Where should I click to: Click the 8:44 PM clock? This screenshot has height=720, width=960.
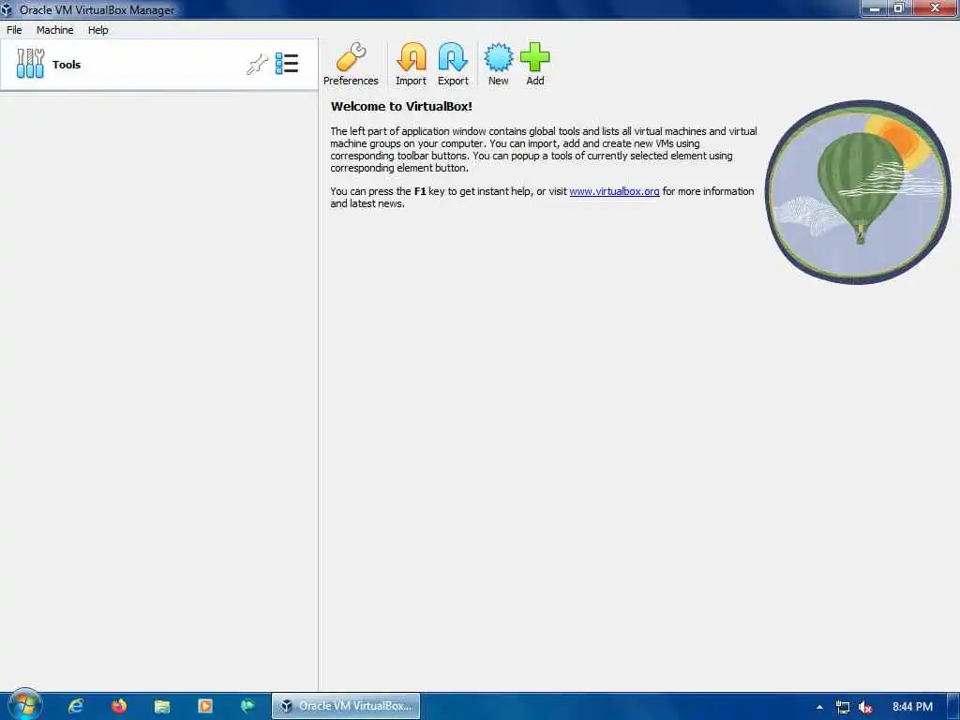tap(912, 707)
